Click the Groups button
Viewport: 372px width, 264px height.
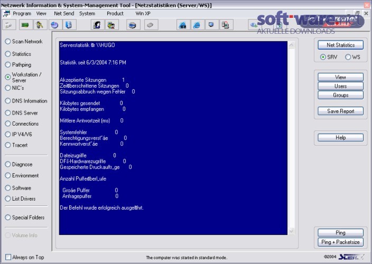(x=340, y=95)
